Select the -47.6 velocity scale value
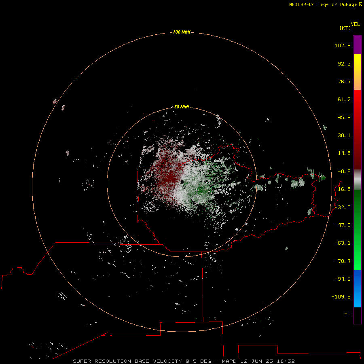 tap(343, 225)
